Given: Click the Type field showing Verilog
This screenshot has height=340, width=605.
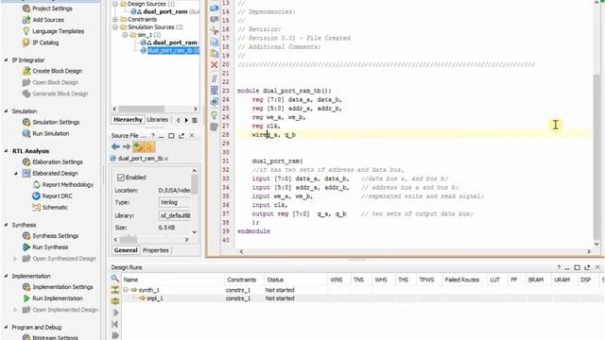Looking at the screenshot, I should click(x=175, y=202).
